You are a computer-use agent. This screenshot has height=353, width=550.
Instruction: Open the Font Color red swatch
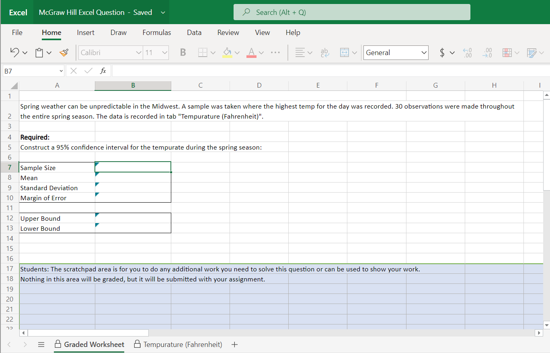[x=250, y=52]
